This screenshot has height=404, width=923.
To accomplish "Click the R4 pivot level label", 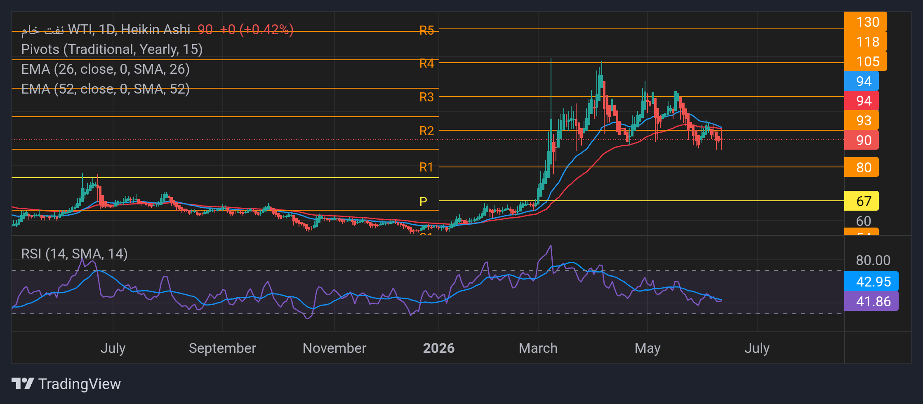I will [426, 63].
